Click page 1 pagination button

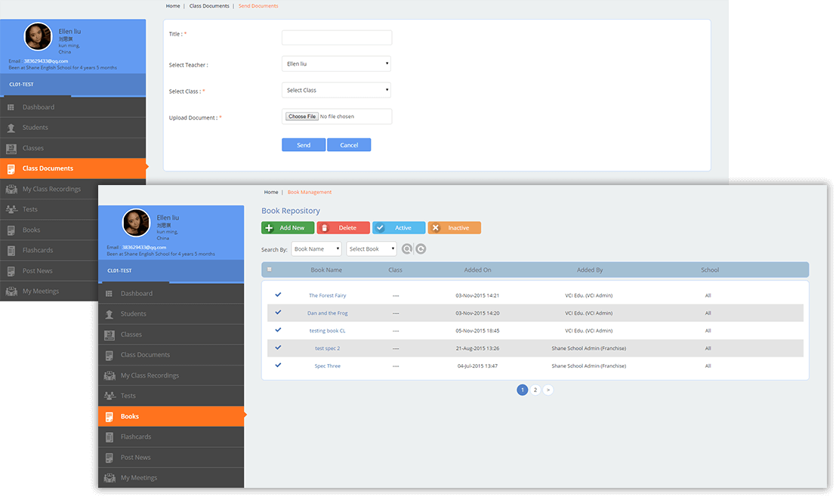(x=523, y=390)
